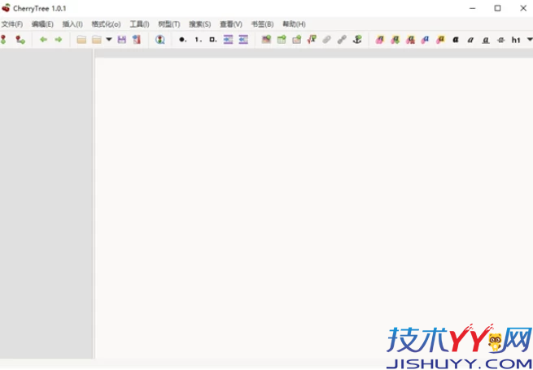Open the 格式化(o) menu
The height and width of the screenshot is (370, 533).
click(x=106, y=24)
